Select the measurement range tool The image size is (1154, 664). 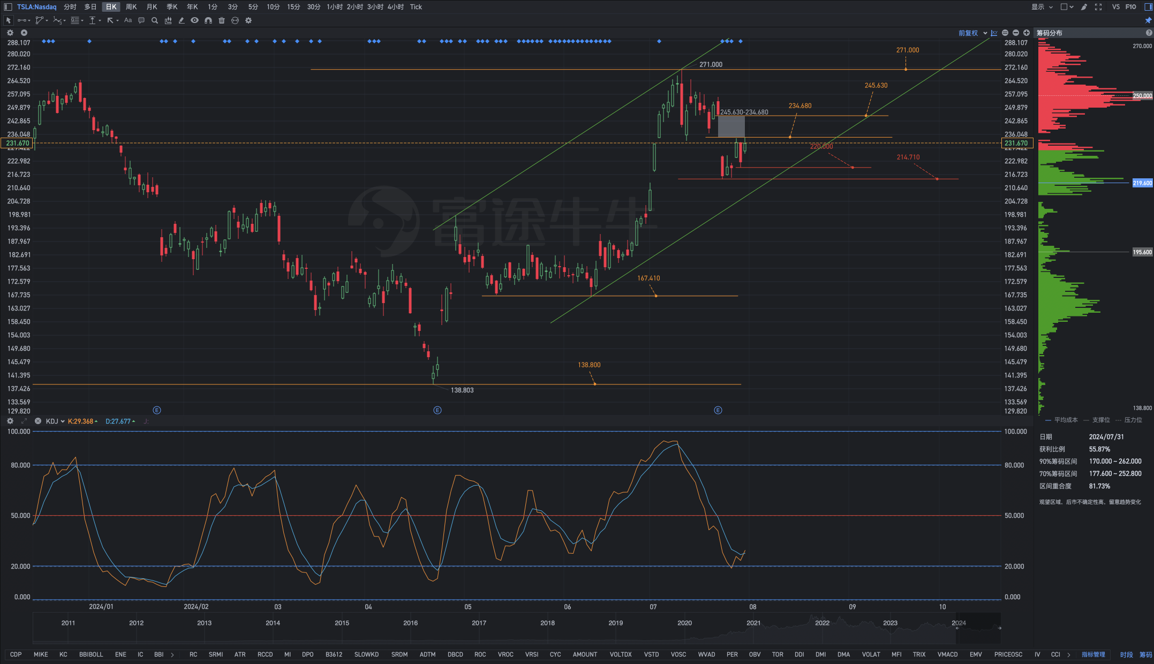(93, 20)
